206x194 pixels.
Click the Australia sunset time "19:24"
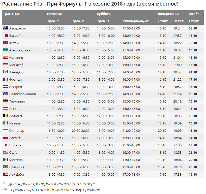click(177, 28)
